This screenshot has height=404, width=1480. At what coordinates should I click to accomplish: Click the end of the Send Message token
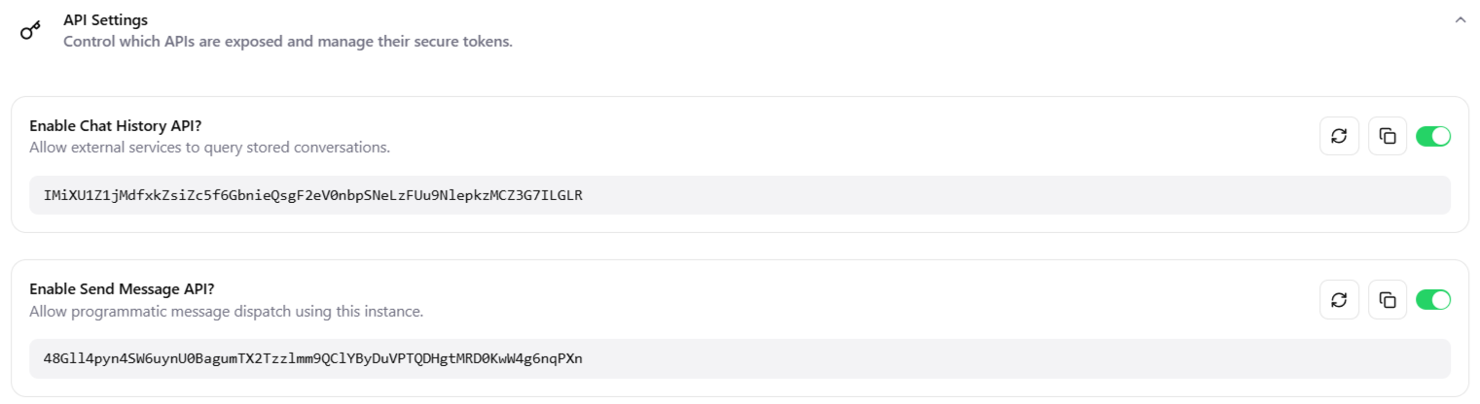click(x=581, y=358)
